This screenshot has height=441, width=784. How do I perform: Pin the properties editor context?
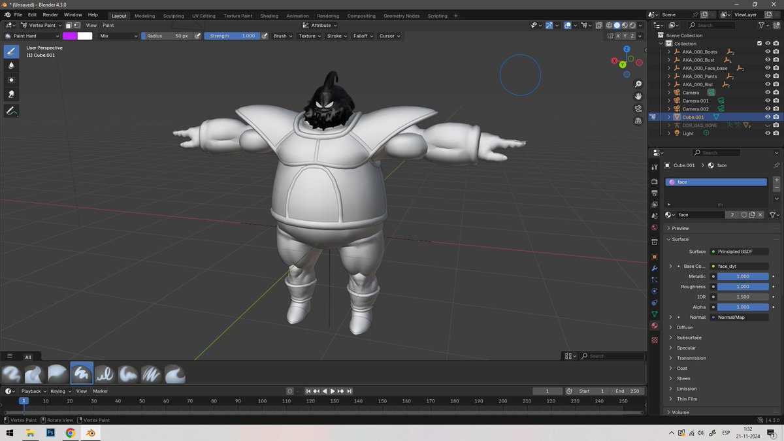click(x=776, y=165)
